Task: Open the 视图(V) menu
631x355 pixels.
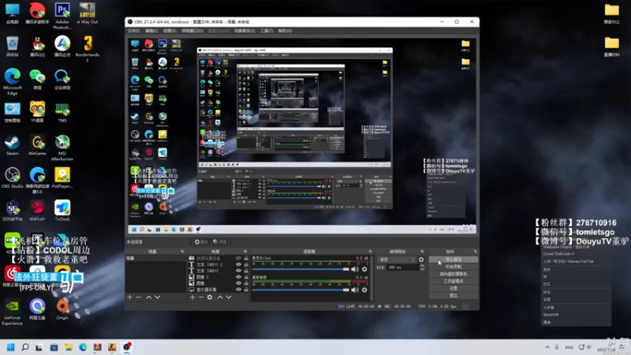Action: (170, 31)
